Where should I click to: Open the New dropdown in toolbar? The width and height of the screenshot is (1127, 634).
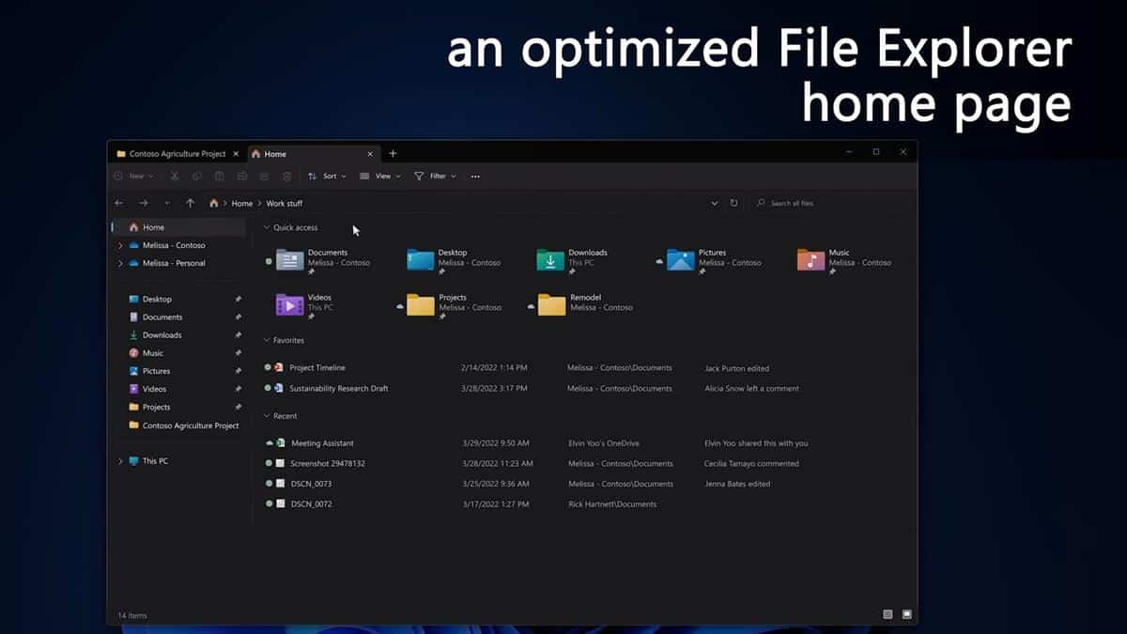click(x=133, y=176)
